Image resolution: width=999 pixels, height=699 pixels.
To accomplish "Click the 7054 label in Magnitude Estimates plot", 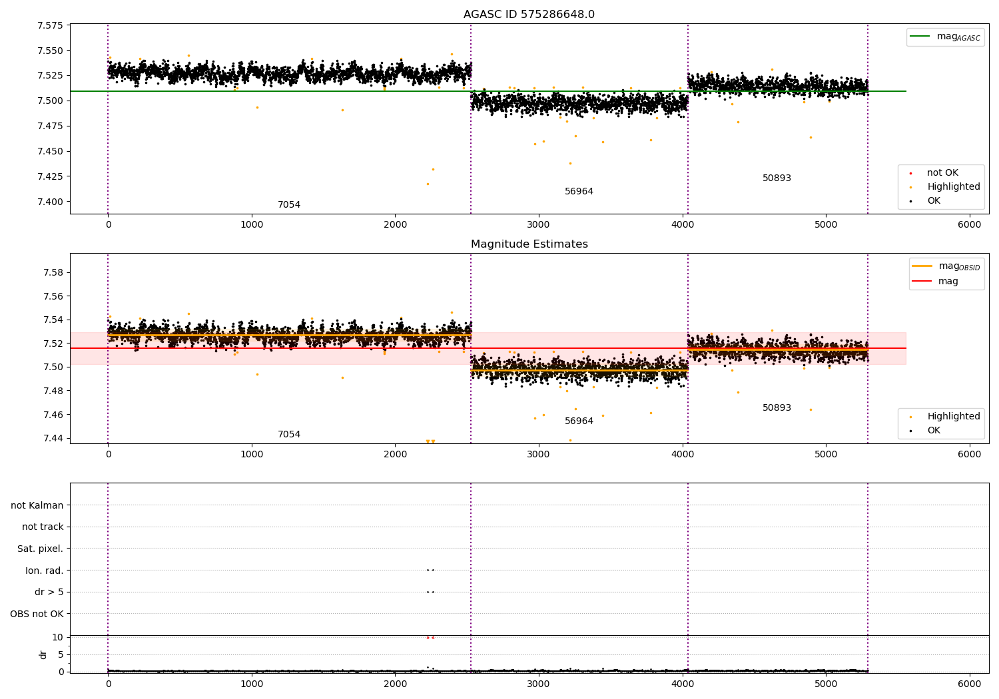I will point(289,435).
